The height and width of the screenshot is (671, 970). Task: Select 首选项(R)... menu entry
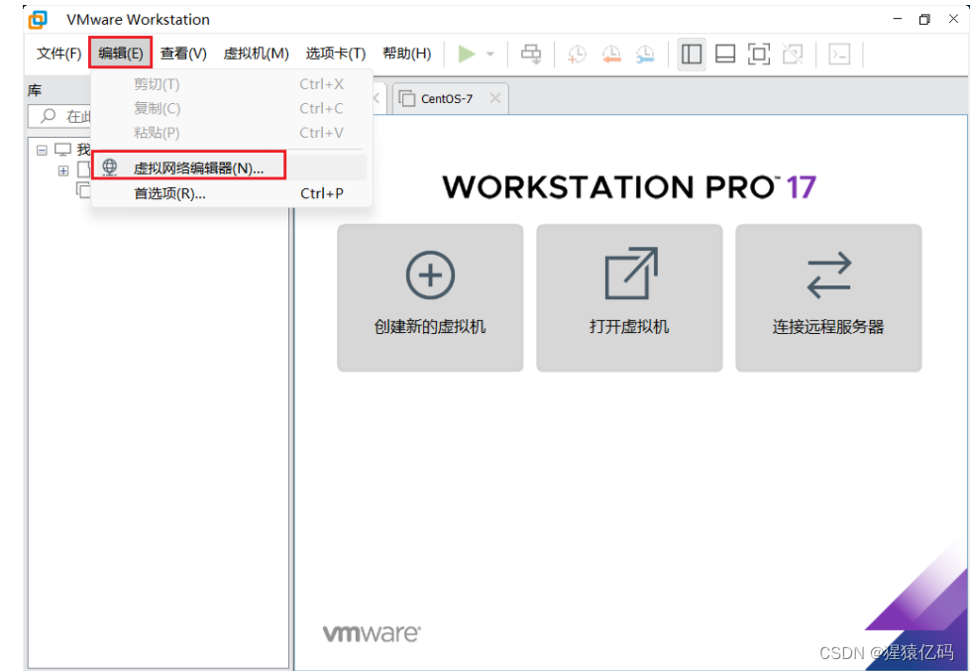pos(232,193)
